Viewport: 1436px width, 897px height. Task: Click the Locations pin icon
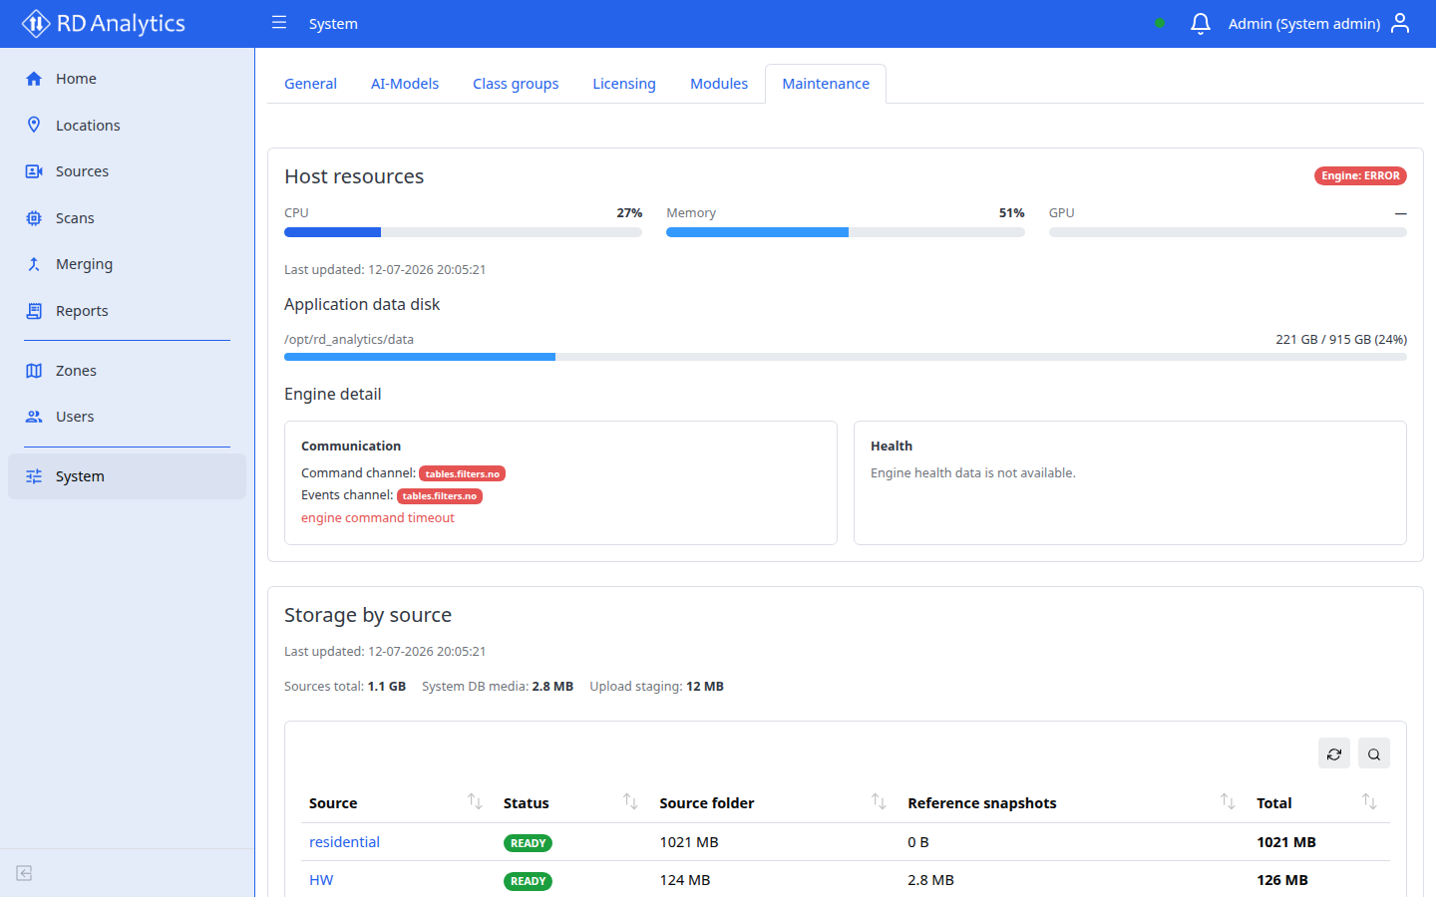point(34,125)
